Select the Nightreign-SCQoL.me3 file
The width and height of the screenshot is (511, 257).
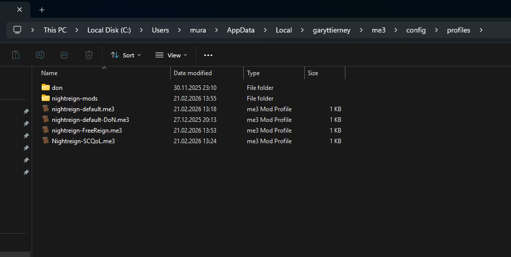click(x=83, y=141)
